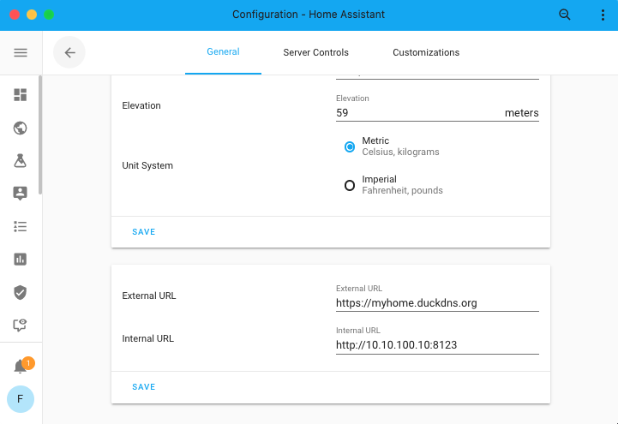Open the three-dot menu in title bar
Screen dimensions: 618x424
(603, 15)
